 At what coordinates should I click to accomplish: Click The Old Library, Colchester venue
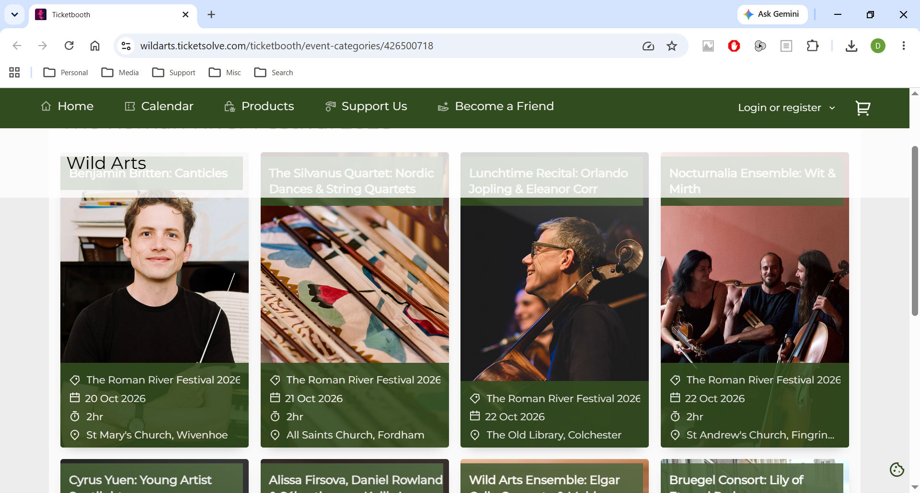[x=553, y=435]
